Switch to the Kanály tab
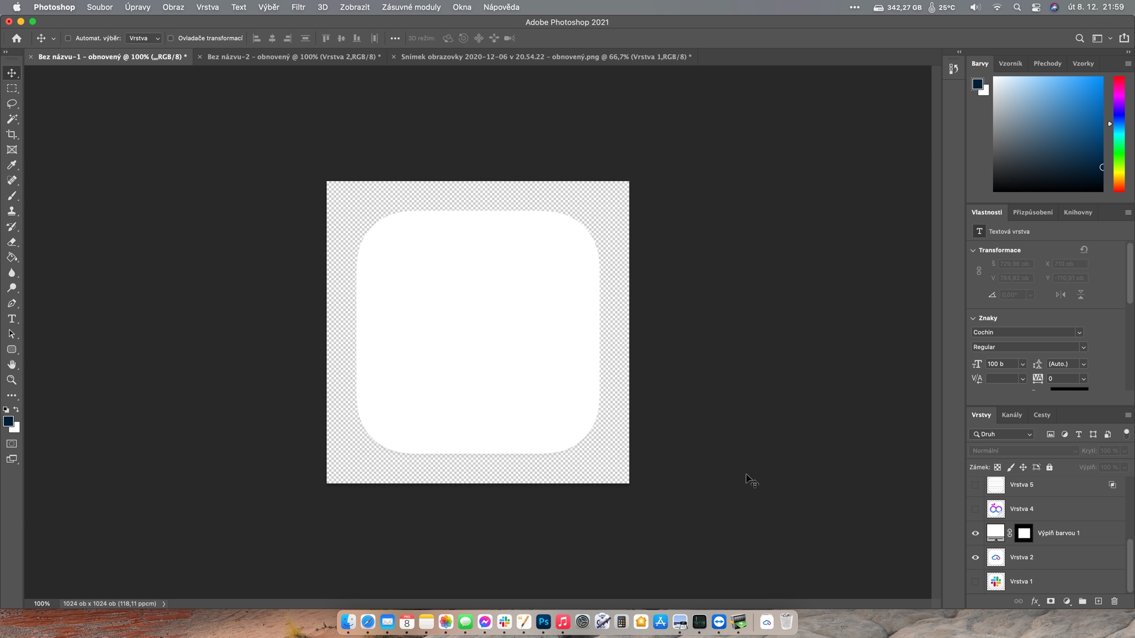 tap(1011, 415)
